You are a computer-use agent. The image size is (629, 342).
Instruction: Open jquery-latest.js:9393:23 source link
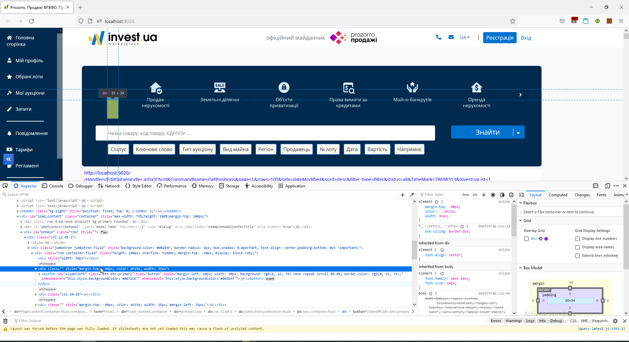(601, 329)
